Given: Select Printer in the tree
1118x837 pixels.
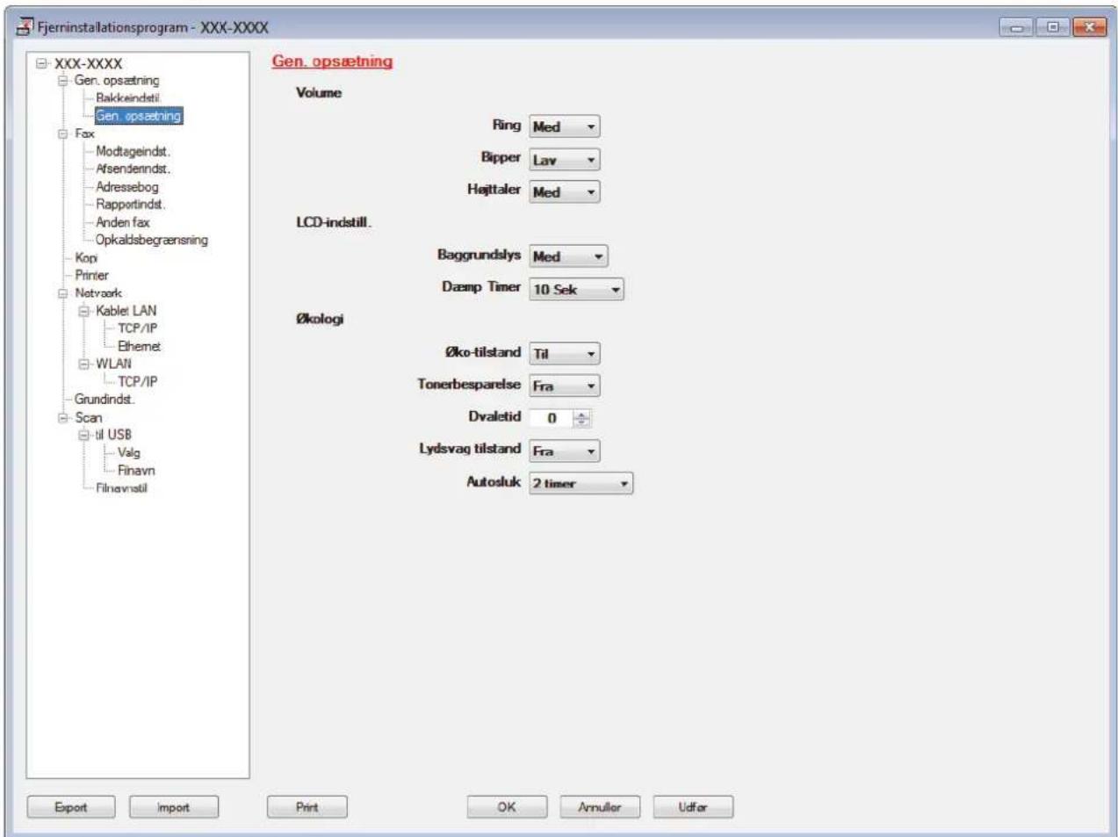Looking at the screenshot, I should (x=91, y=275).
